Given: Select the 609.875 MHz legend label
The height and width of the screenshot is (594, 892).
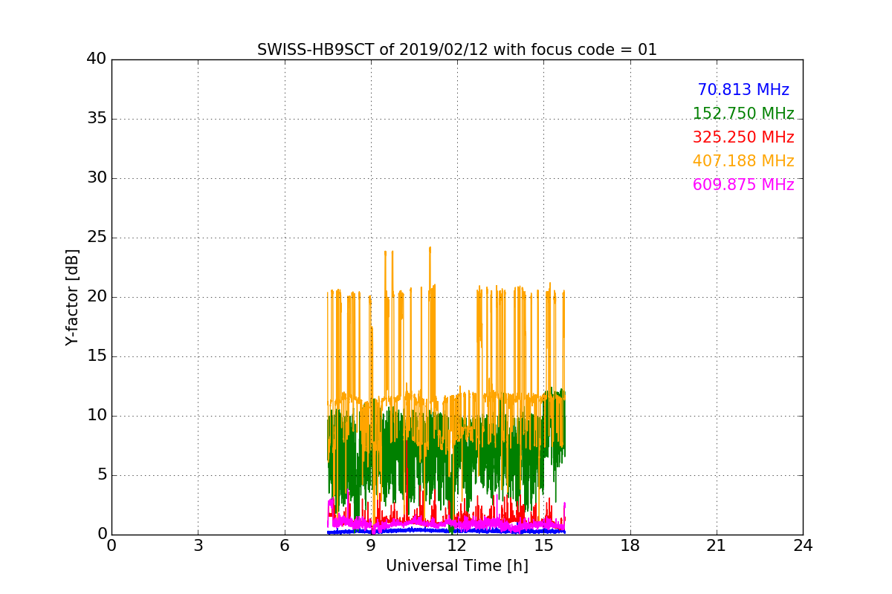Looking at the screenshot, I should click(743, 185).
